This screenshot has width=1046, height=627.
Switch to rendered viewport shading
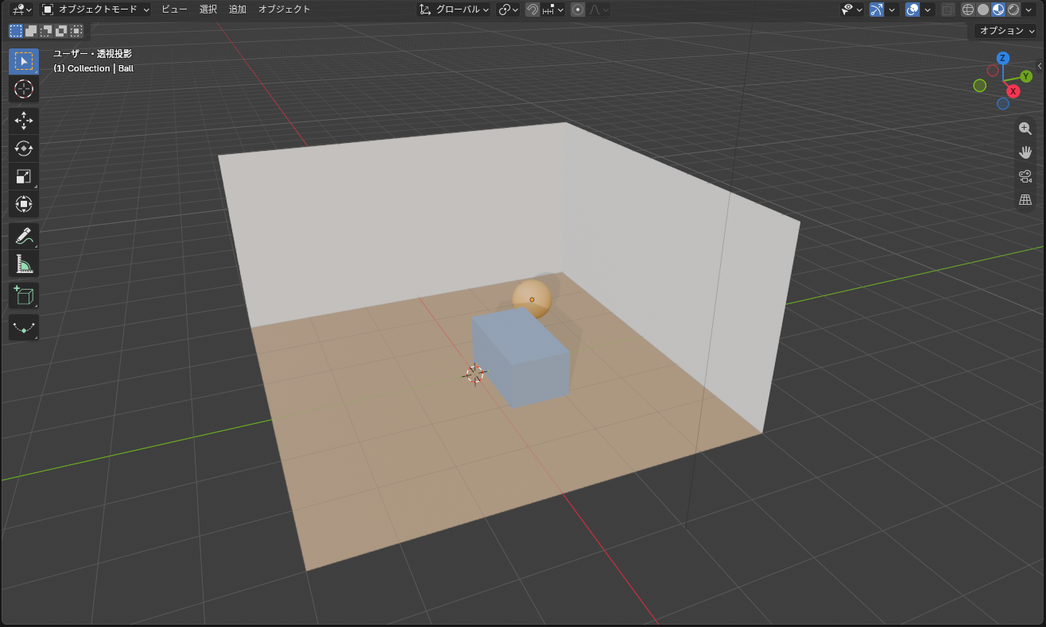pyautogui.click(x=1013, y=10)
